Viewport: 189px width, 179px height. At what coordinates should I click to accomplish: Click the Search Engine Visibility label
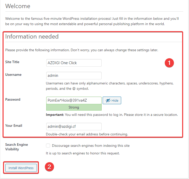click(17, 147)
